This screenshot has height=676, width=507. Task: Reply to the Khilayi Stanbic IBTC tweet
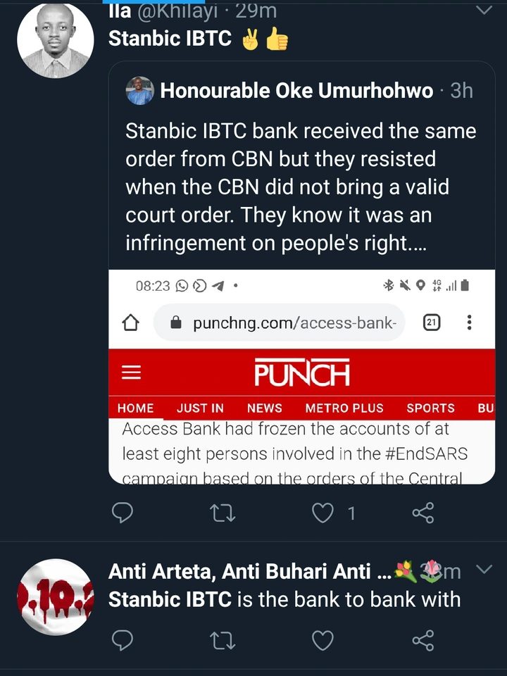point(123,513)
